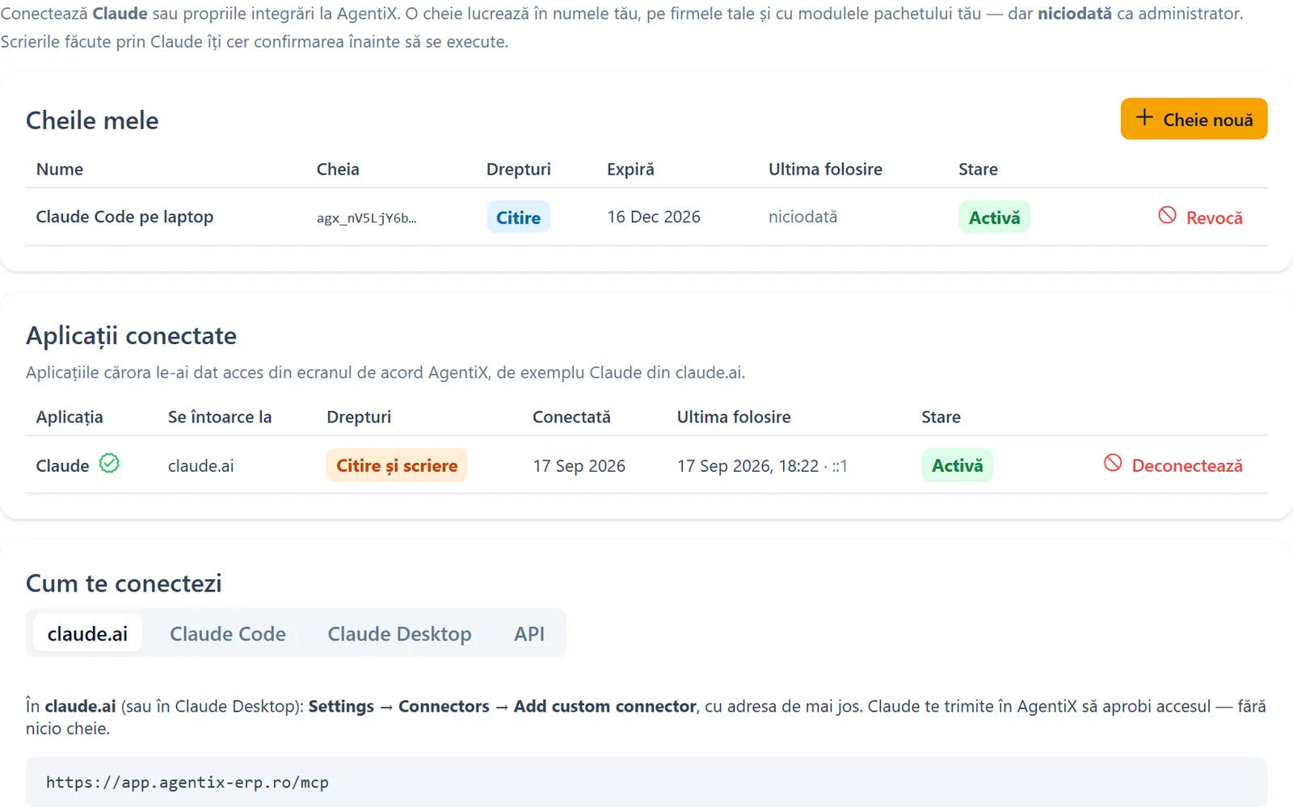Click the key value agx_nV5LjY6b…
The width and height of the screenshot is (1293, 807).
point(367,217)
